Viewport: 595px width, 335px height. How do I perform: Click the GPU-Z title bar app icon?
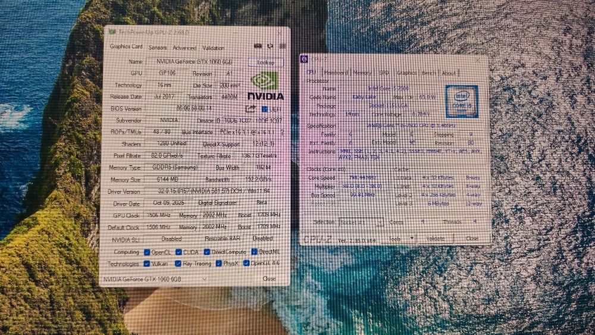(x=112, y=32)
